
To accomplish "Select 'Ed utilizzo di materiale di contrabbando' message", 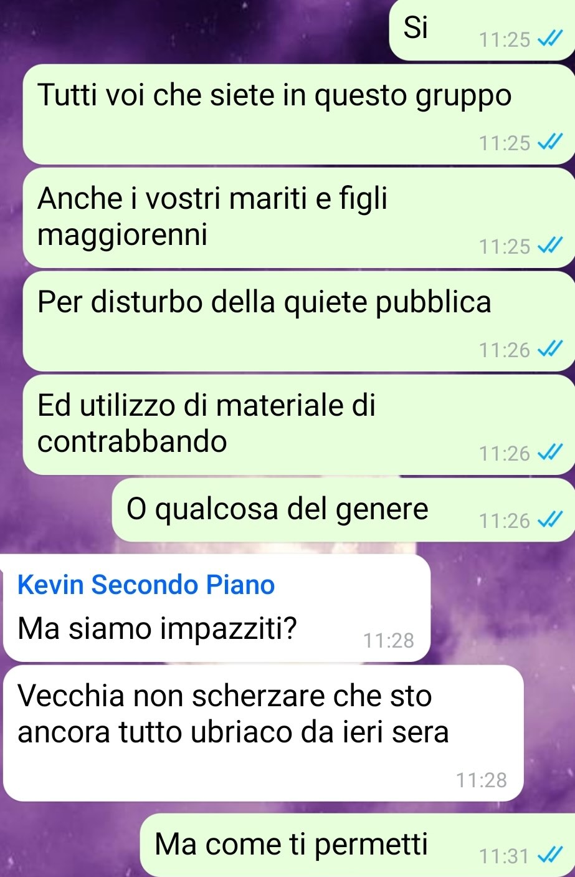I will (299, 424).
